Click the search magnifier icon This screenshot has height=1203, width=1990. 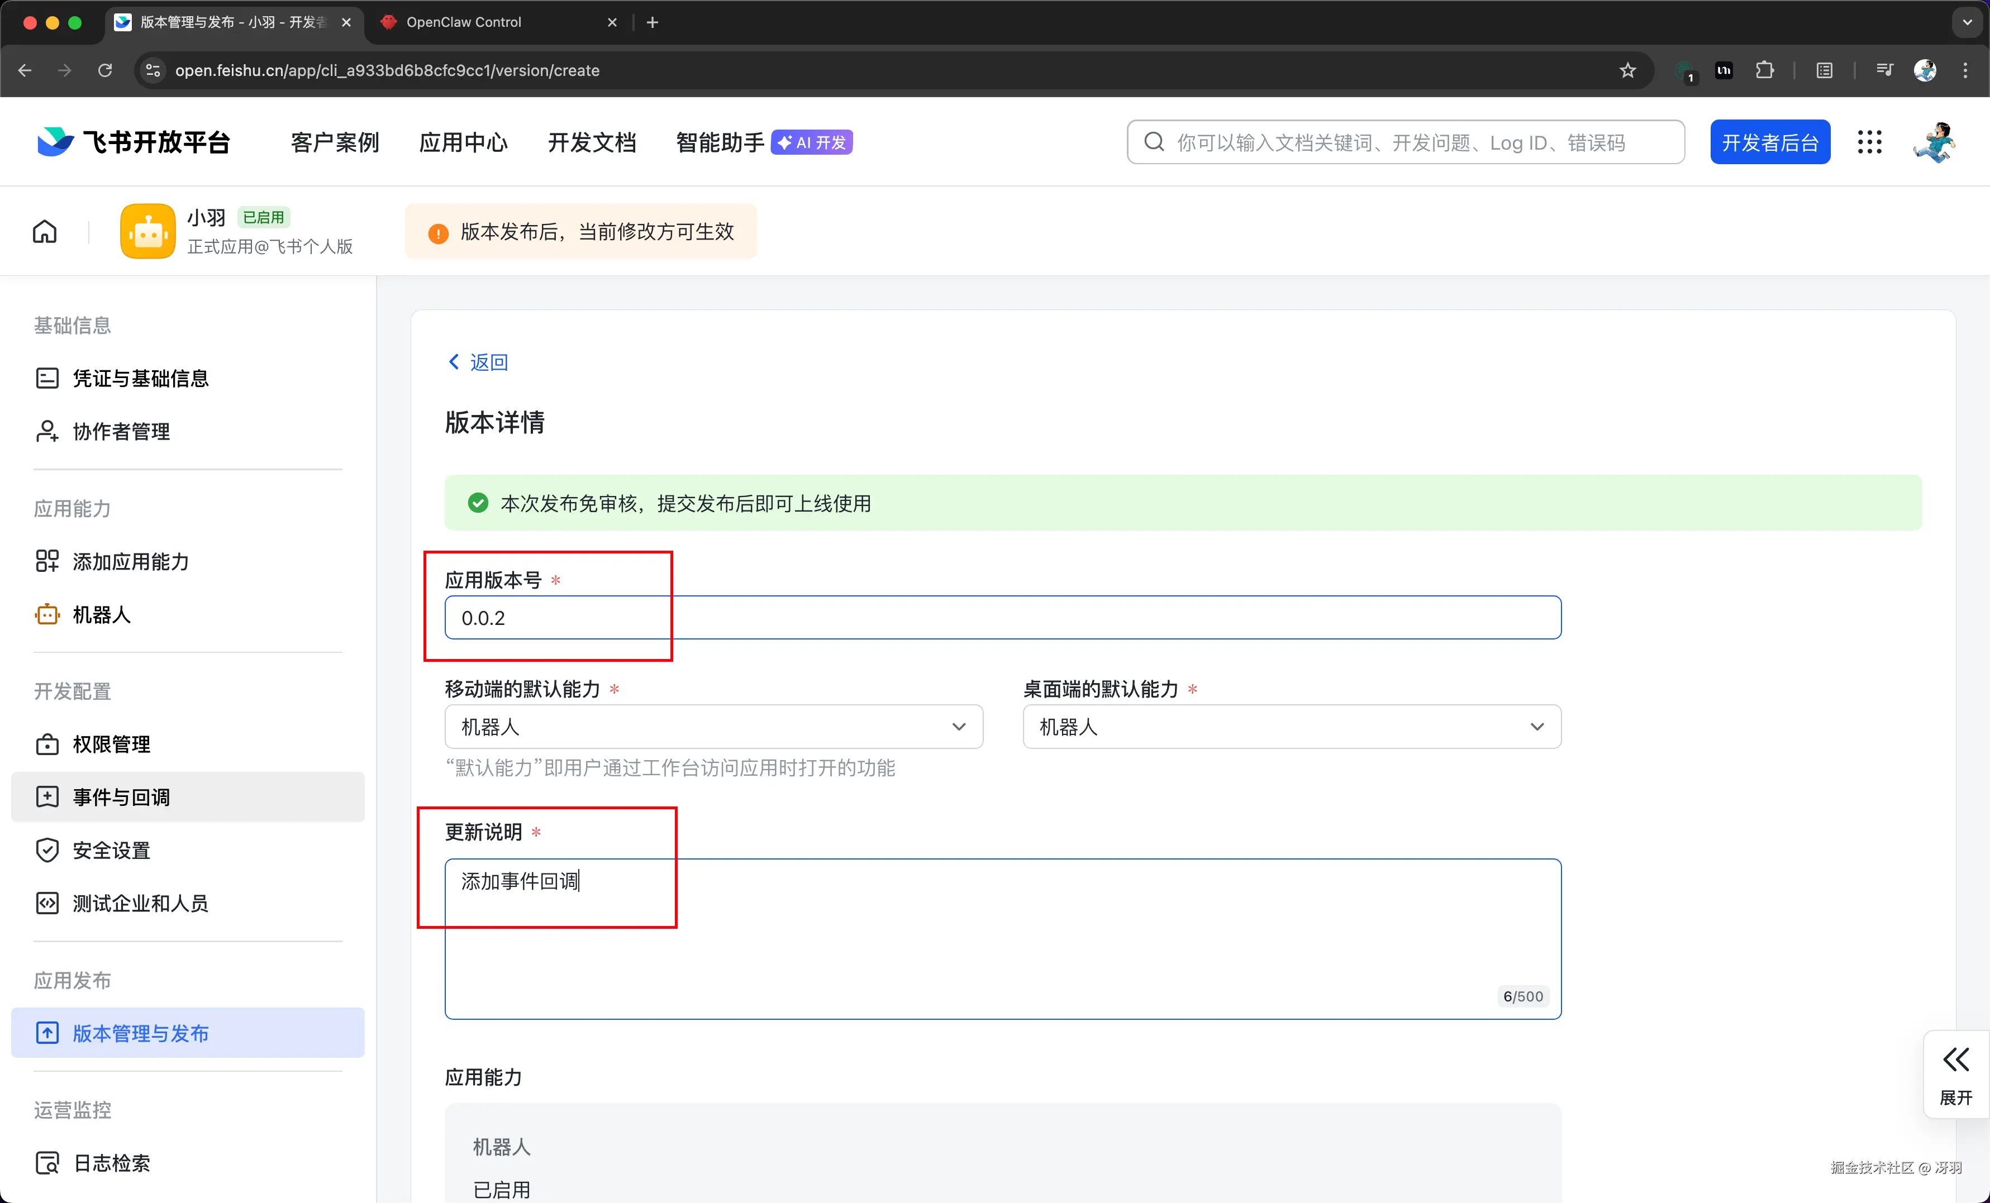(1154, 142)
